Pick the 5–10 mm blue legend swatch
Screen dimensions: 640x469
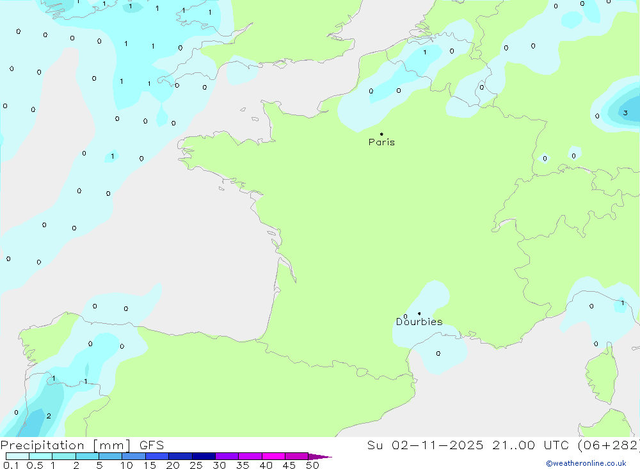point(111,456)
